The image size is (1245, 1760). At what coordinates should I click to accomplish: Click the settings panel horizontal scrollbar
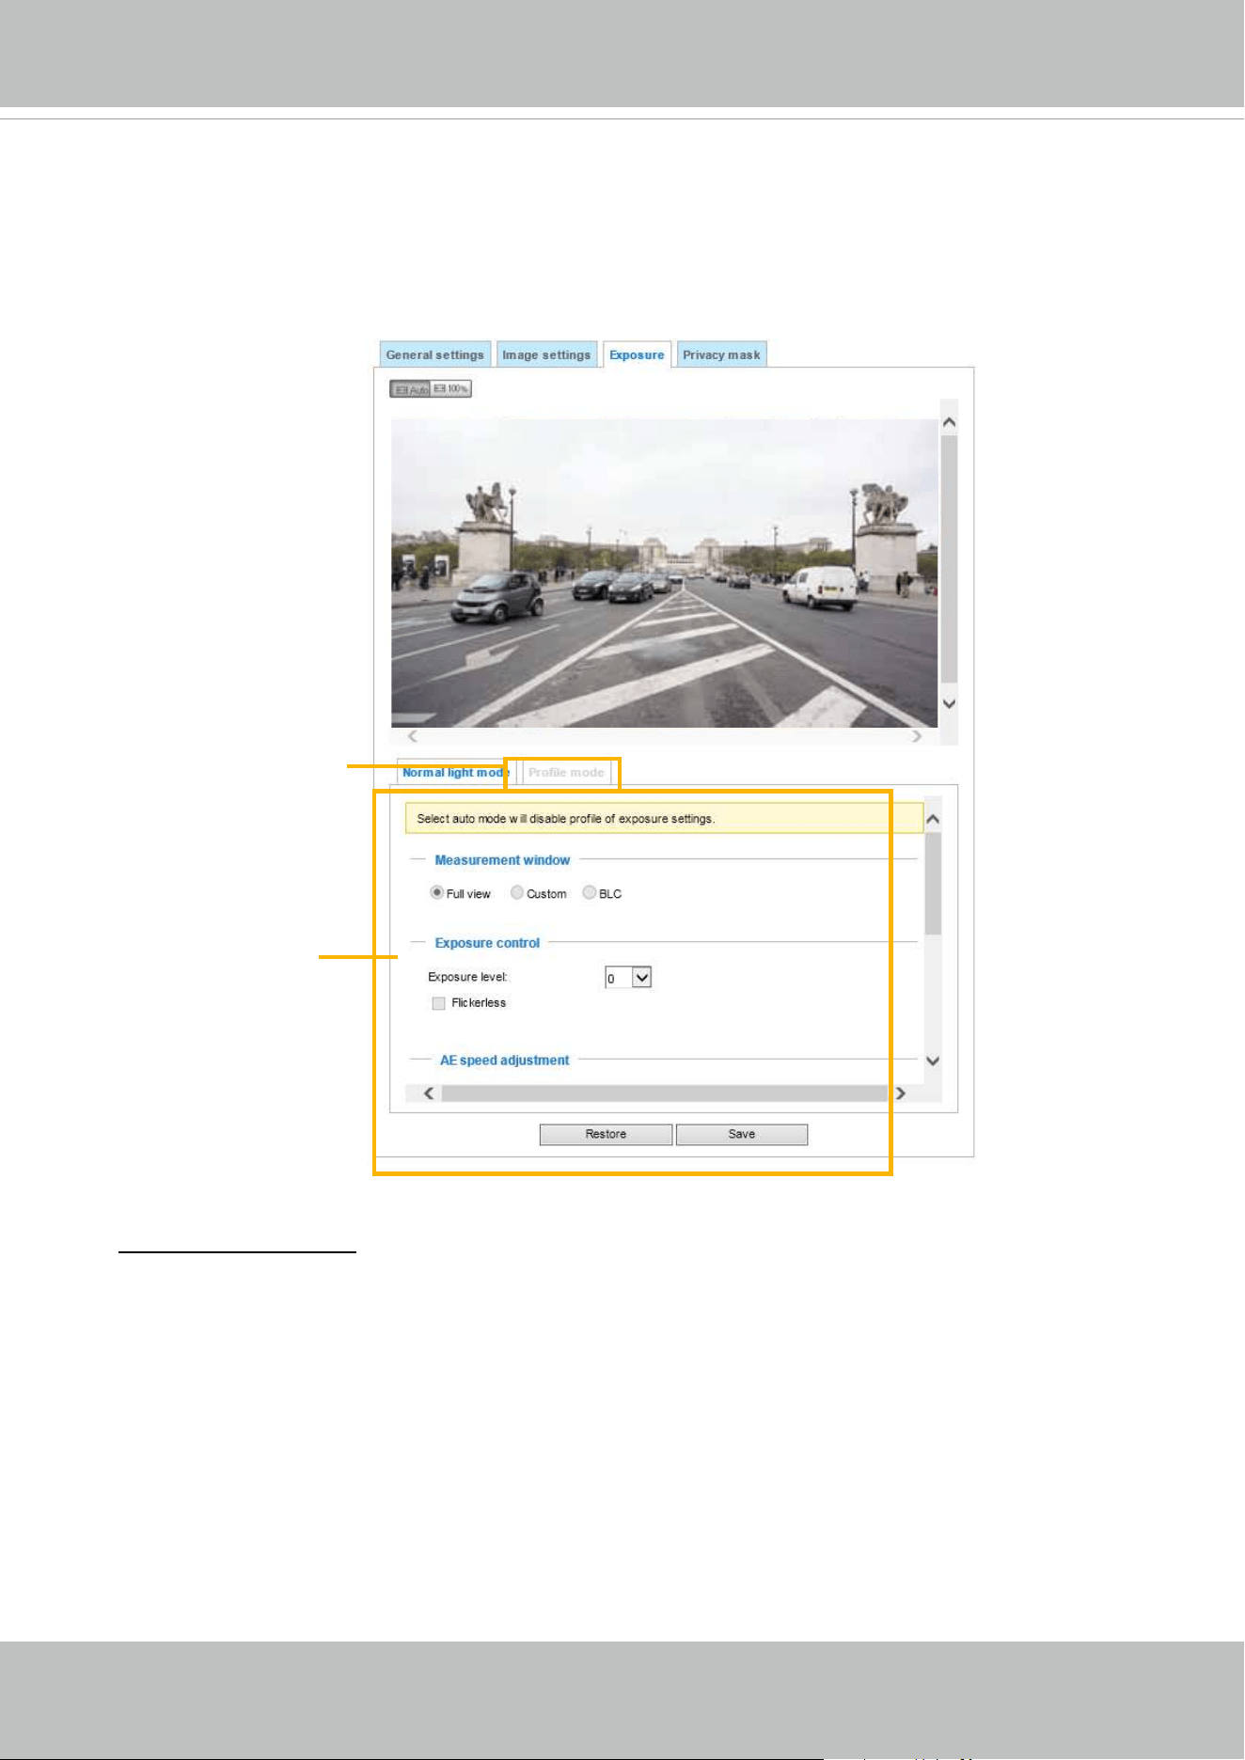point(664,1093)
